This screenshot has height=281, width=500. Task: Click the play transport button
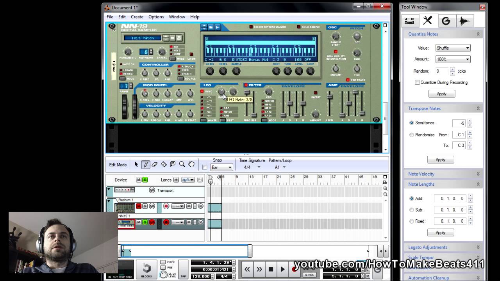click(283, 269)
